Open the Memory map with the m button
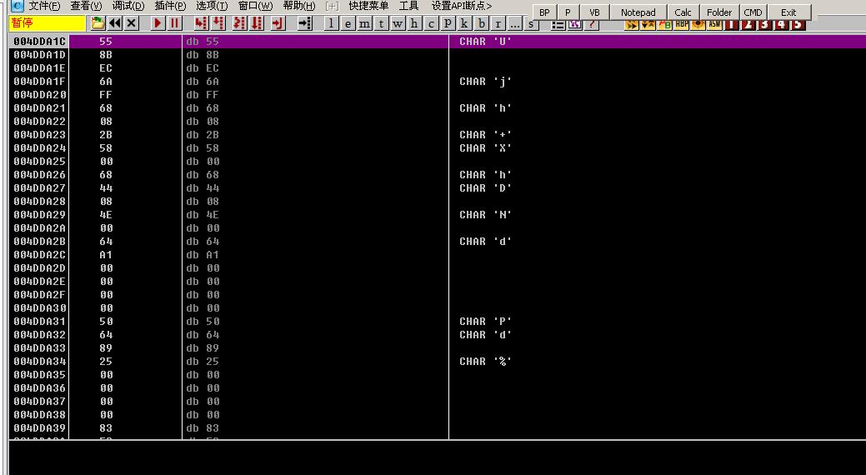The height and width of the screenshot is (475, 866). (364, 23)
